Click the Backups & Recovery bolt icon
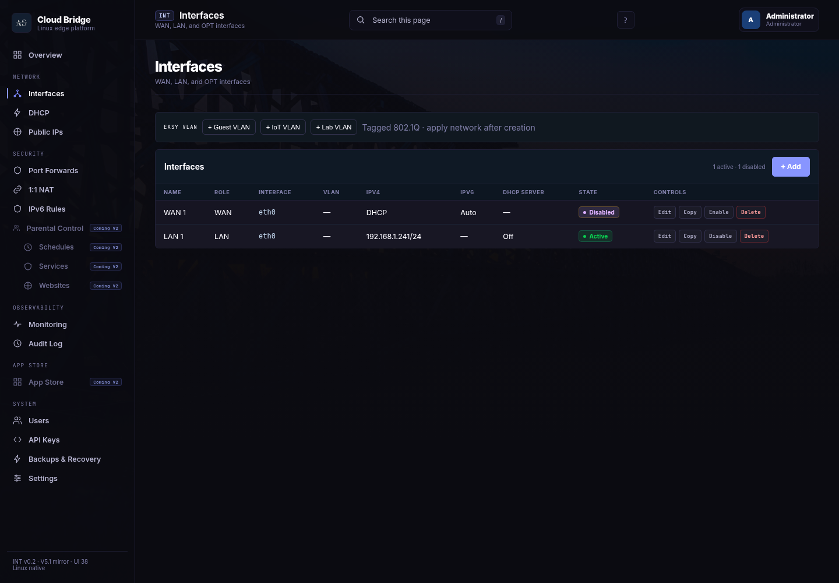Image resolution: width=839 pixels, height=583 pixels. tap(17, 459)
